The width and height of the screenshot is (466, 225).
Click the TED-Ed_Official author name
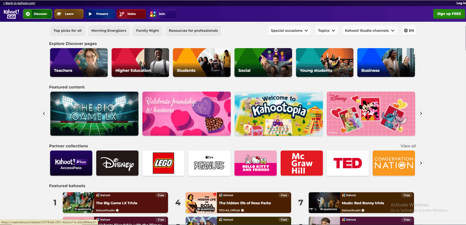tap(230, 210)
